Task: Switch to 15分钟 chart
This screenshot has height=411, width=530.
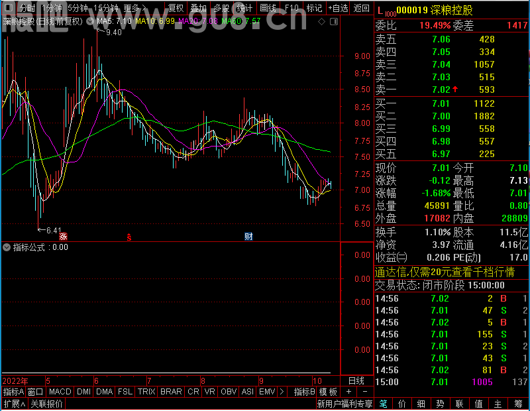Action: click(x=106, y=8)
